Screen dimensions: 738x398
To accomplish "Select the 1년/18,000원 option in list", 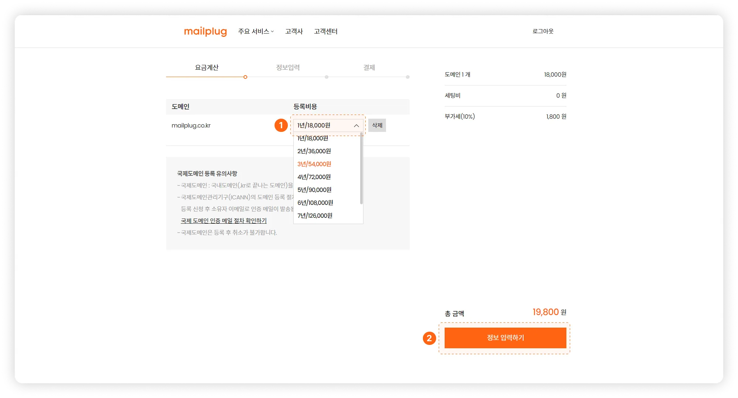I will click(313, 139).
